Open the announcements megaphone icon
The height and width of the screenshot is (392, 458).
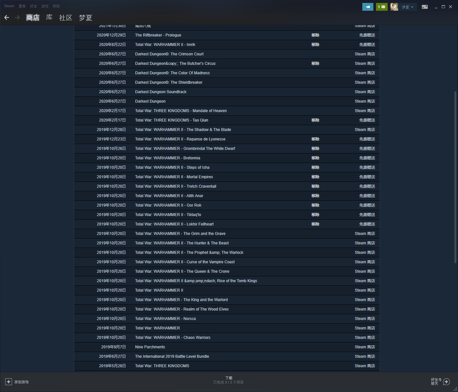point(368,7)
